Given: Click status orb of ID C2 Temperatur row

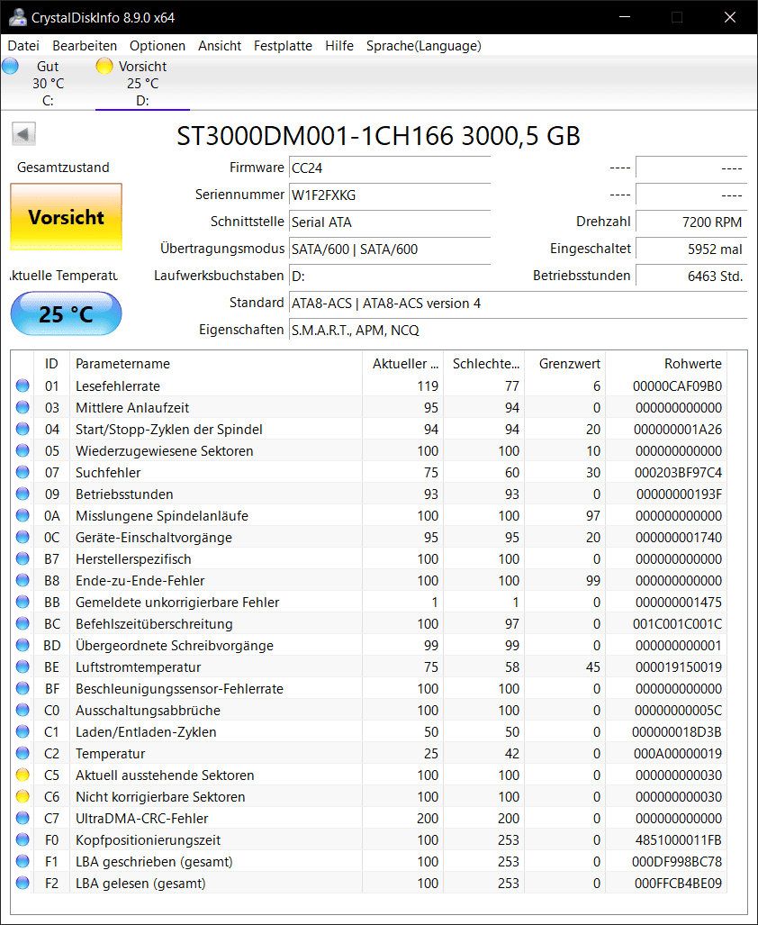Looking at the screenshot, I should point(23,753).
